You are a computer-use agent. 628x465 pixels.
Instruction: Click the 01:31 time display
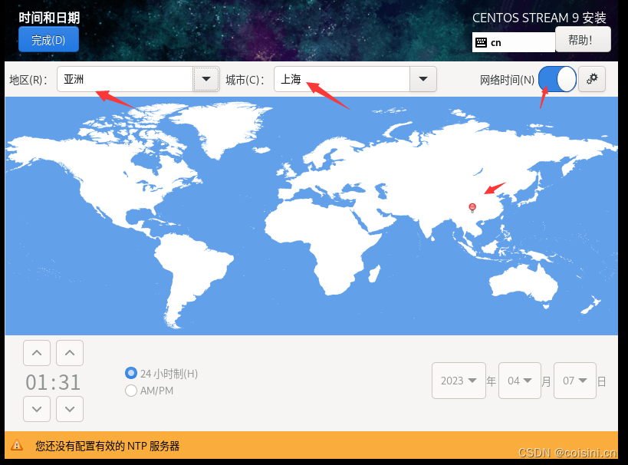(x=53, y=382)
